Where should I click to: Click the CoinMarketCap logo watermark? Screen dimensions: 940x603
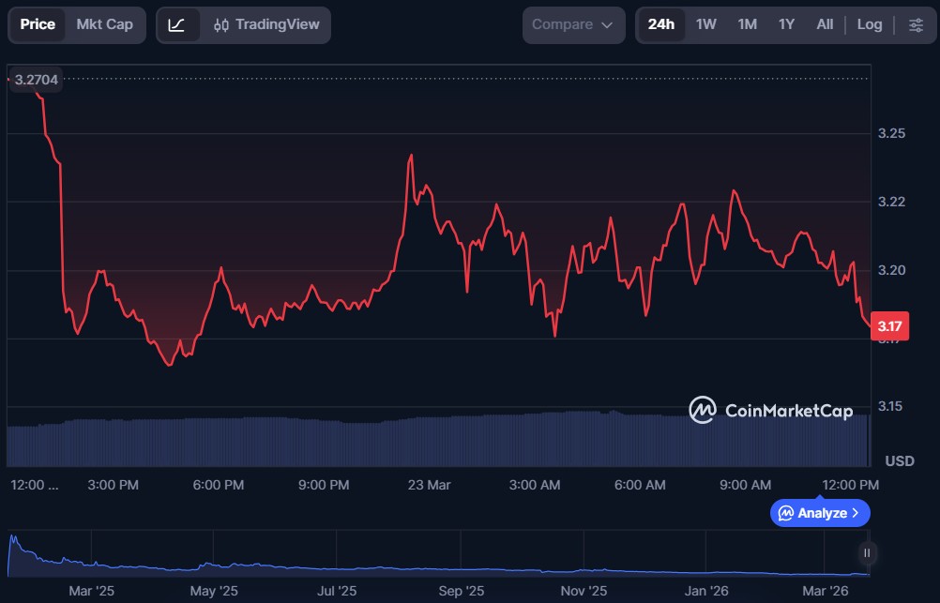tap(771, 410)
